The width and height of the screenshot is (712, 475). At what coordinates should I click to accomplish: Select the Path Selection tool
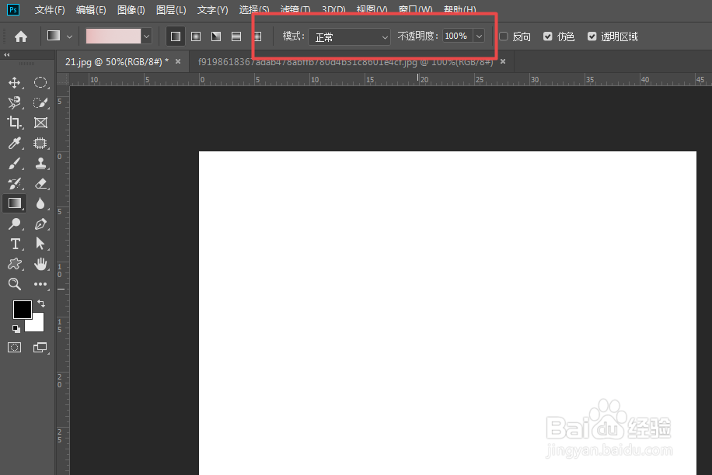tap(40, 244)
